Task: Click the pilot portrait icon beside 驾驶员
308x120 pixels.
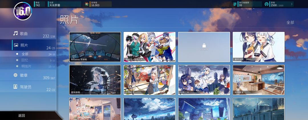Action: click(15, 86)
